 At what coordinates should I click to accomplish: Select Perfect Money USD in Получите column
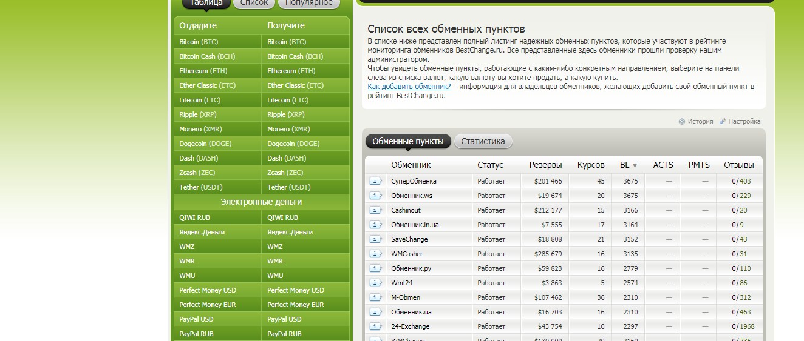coord(305,290)
